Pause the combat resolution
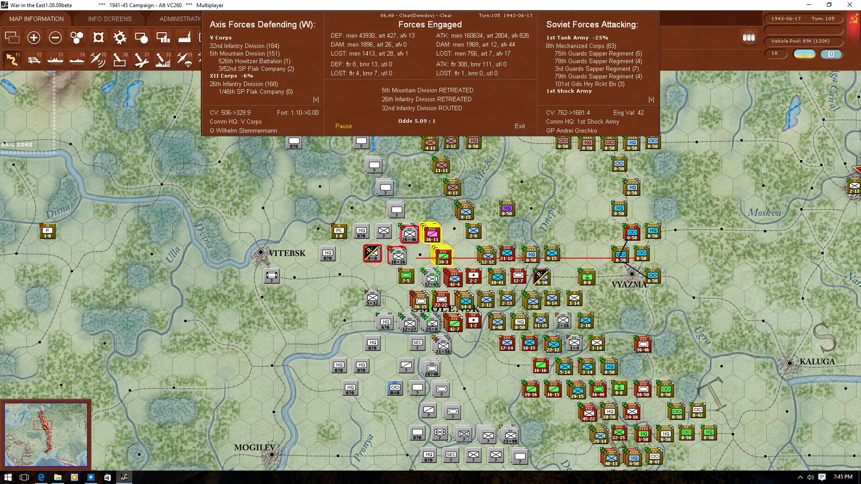The height and width of the screenshot is (484, 861). click(x=344, y=126)
